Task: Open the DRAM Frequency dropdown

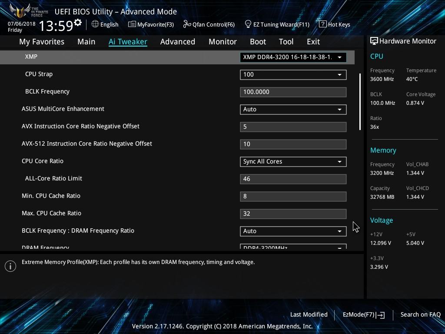Action: pos(293,247)
